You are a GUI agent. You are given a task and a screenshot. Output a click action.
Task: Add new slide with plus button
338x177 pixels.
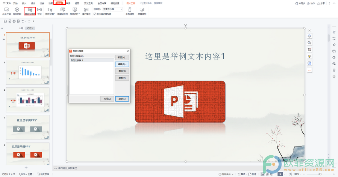(x=26, y=168)
